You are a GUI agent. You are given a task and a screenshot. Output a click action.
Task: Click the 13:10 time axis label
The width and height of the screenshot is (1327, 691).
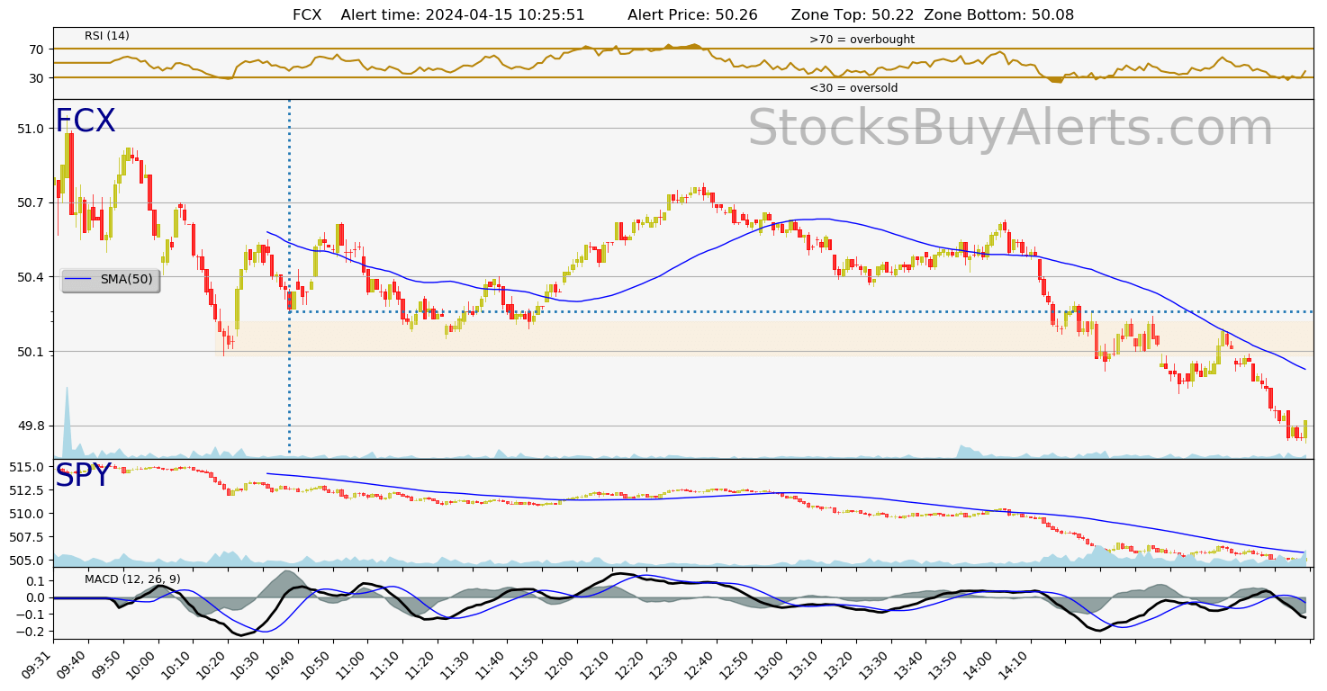(804, 663)
